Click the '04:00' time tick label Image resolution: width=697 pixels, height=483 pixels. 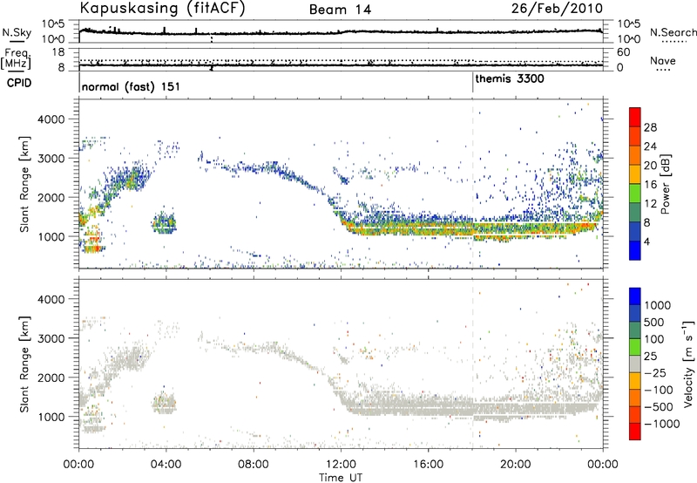[x=166, y=465]
